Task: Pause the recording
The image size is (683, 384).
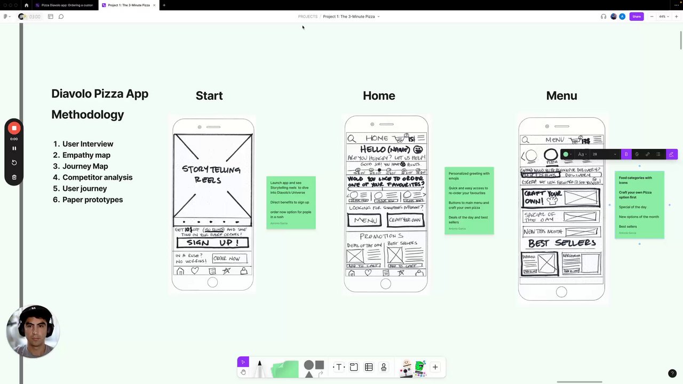Action: (14, 148)
